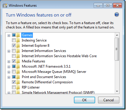The height and width of the screenshot is (110, 126).
Task: Minimize the Windows Features dialog
Action: pos(98,6)
